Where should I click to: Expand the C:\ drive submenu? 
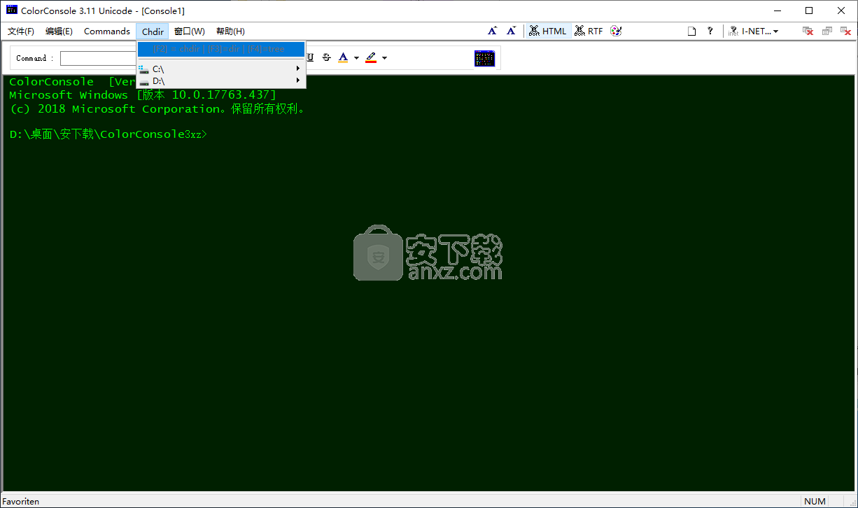pos(221,69)
